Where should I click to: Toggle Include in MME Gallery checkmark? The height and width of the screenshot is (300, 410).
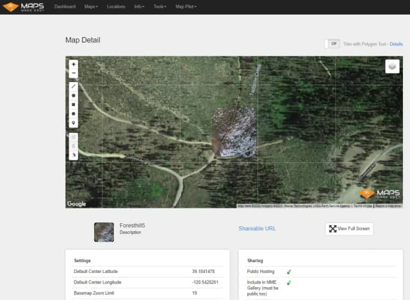[x=289, y=283]
